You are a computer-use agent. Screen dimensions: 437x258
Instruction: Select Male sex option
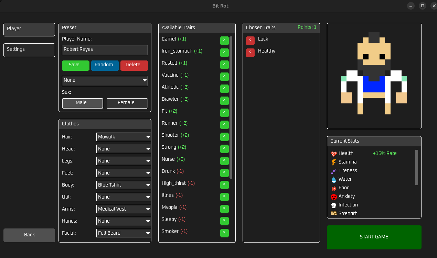(x=83, y=103)
